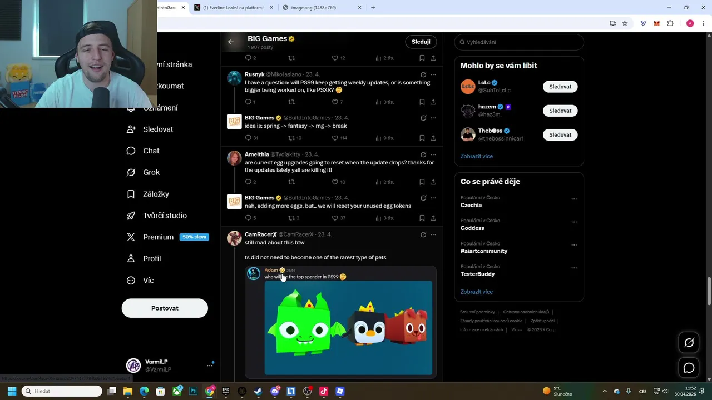Share Amelthia's post
712x400 pixels.
tap(433, 182)
